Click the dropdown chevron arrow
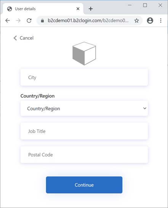The image size is (168, 208). [145, 108]
